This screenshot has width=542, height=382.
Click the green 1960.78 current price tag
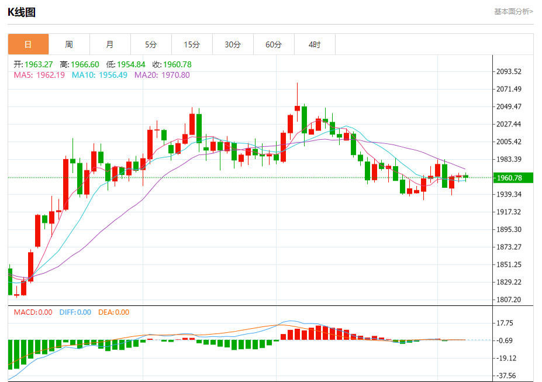point(513,178)
